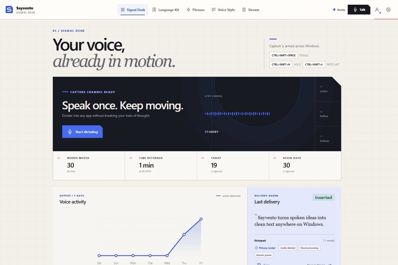Click the "11 words" count
398x265 pixels.
(329, 241)
